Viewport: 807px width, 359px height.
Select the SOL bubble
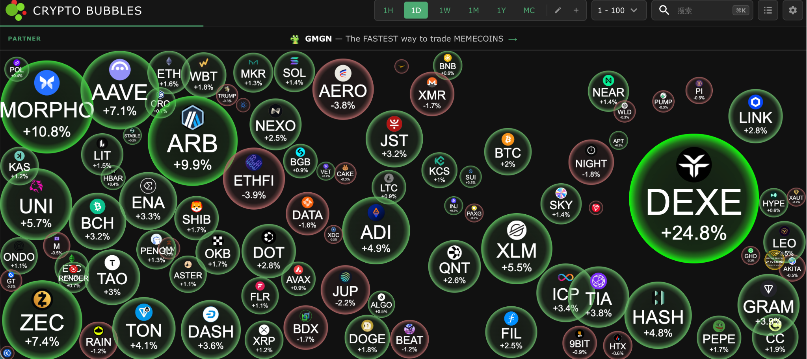click(x=294, y=72)
